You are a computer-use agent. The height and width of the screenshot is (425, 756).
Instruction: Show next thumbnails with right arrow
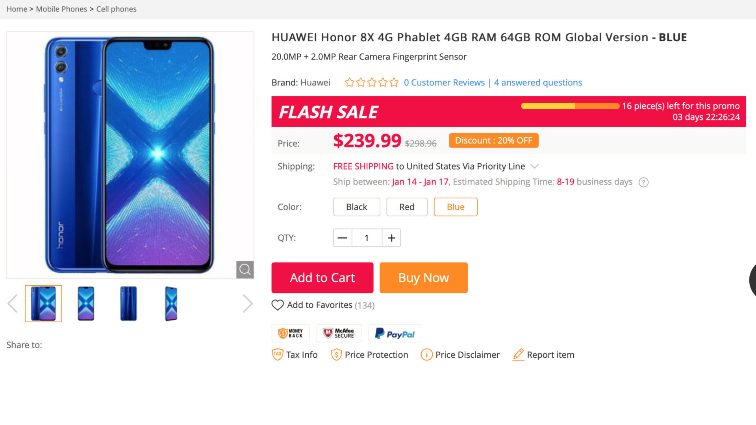pos(247,303)
